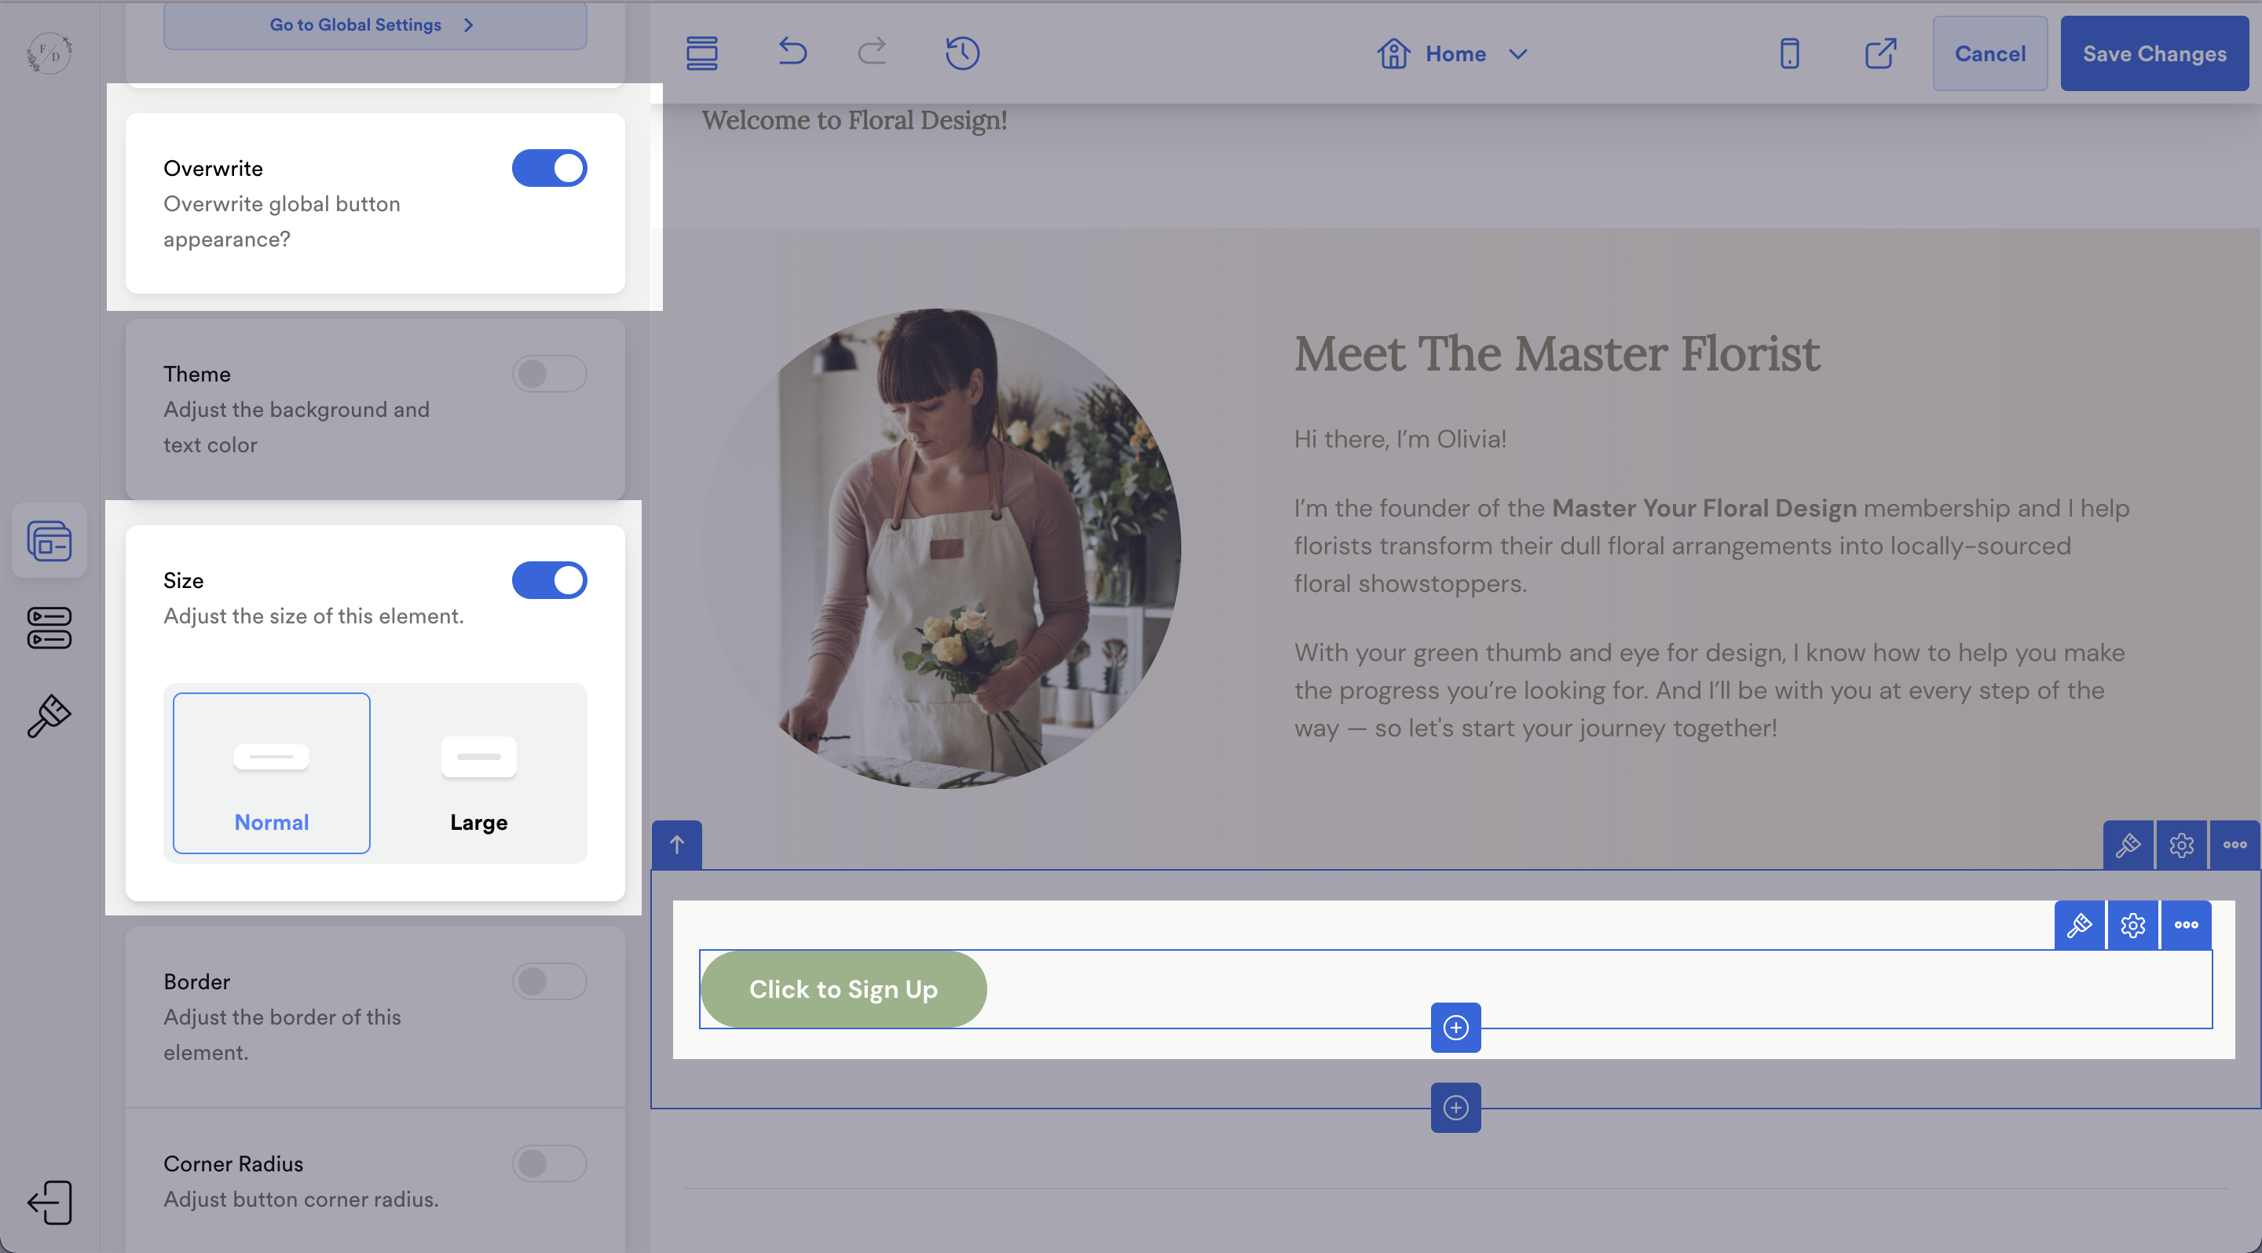Open the sections list icon in toolbar
The image size is (2262, 1253).
pos(701,53)
